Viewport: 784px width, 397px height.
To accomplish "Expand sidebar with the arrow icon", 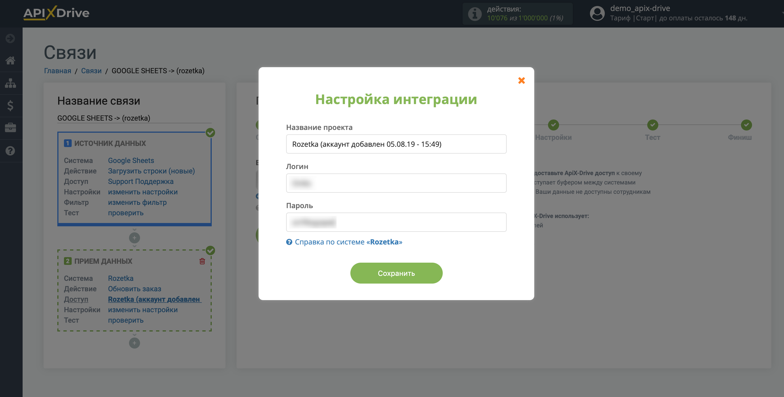I will [x=10, y=38].
